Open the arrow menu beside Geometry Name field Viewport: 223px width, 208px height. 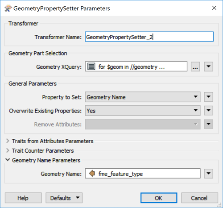point(208,174)
